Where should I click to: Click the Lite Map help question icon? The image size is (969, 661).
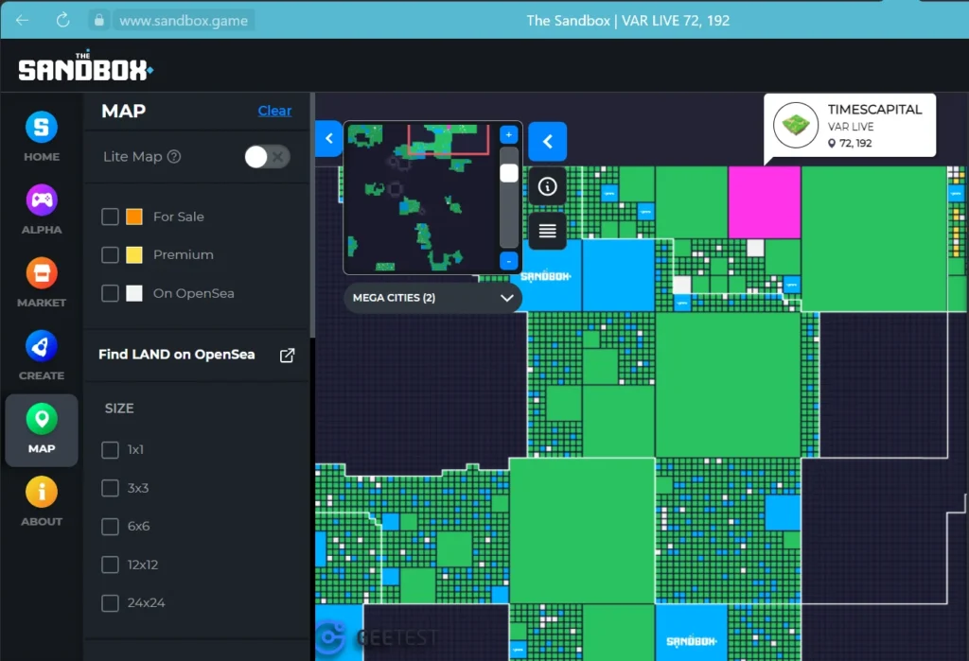(174, 157)
